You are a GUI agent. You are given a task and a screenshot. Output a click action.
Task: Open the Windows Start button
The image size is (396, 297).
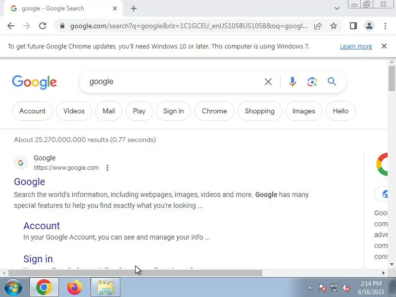click(13, 288)
